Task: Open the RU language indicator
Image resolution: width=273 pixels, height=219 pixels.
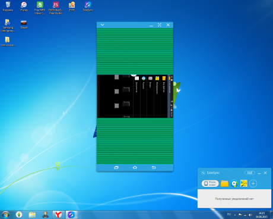Action: pos(229,214)
